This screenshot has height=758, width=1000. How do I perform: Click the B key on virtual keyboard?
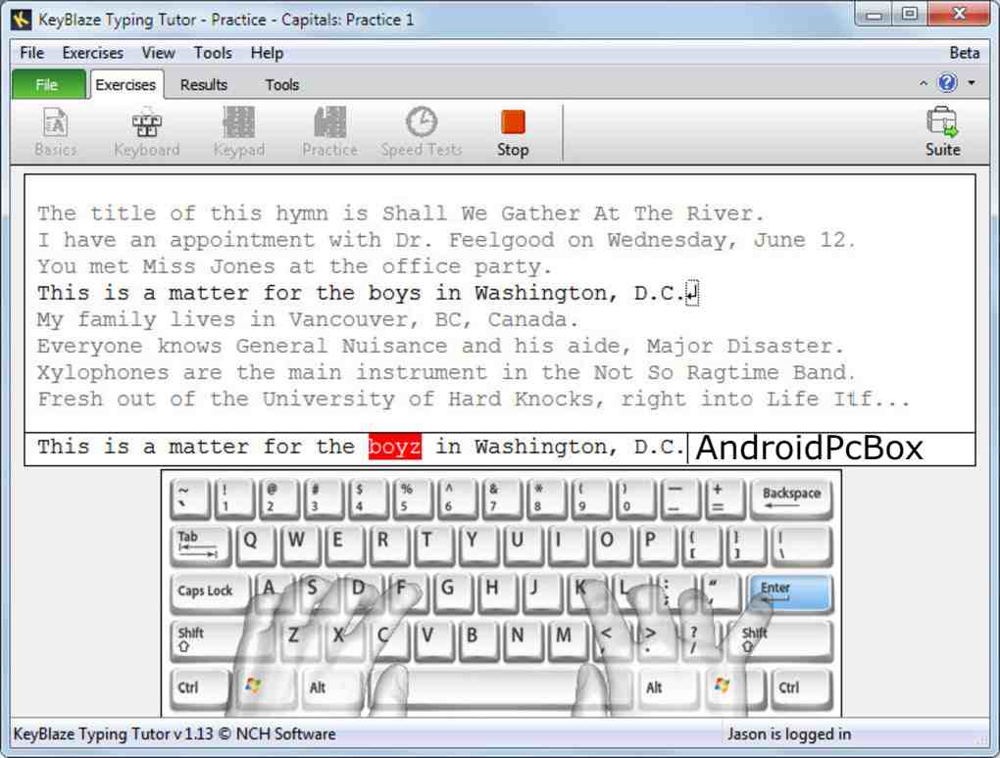(479, 640)
